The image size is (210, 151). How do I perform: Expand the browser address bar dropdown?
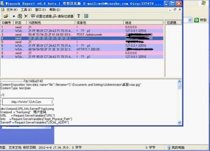190,20
